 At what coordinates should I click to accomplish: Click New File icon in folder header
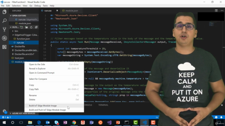pyautogui.click(x=21, y=27)
